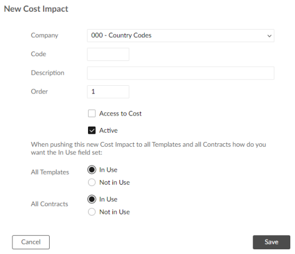Viewport: 295px width, 254px height.
Task: Click the Active label text
Action: 108,130
